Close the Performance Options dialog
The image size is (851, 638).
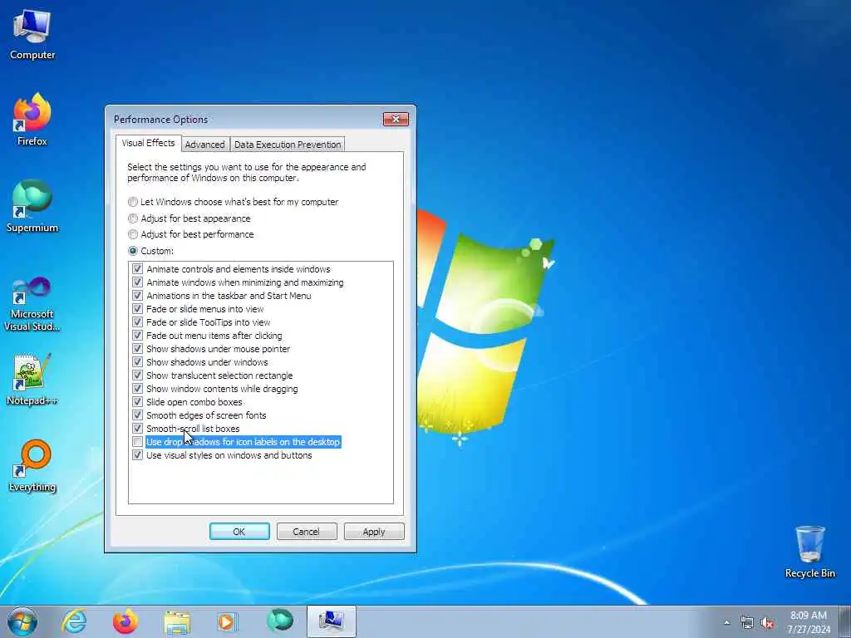click(396, 119)
